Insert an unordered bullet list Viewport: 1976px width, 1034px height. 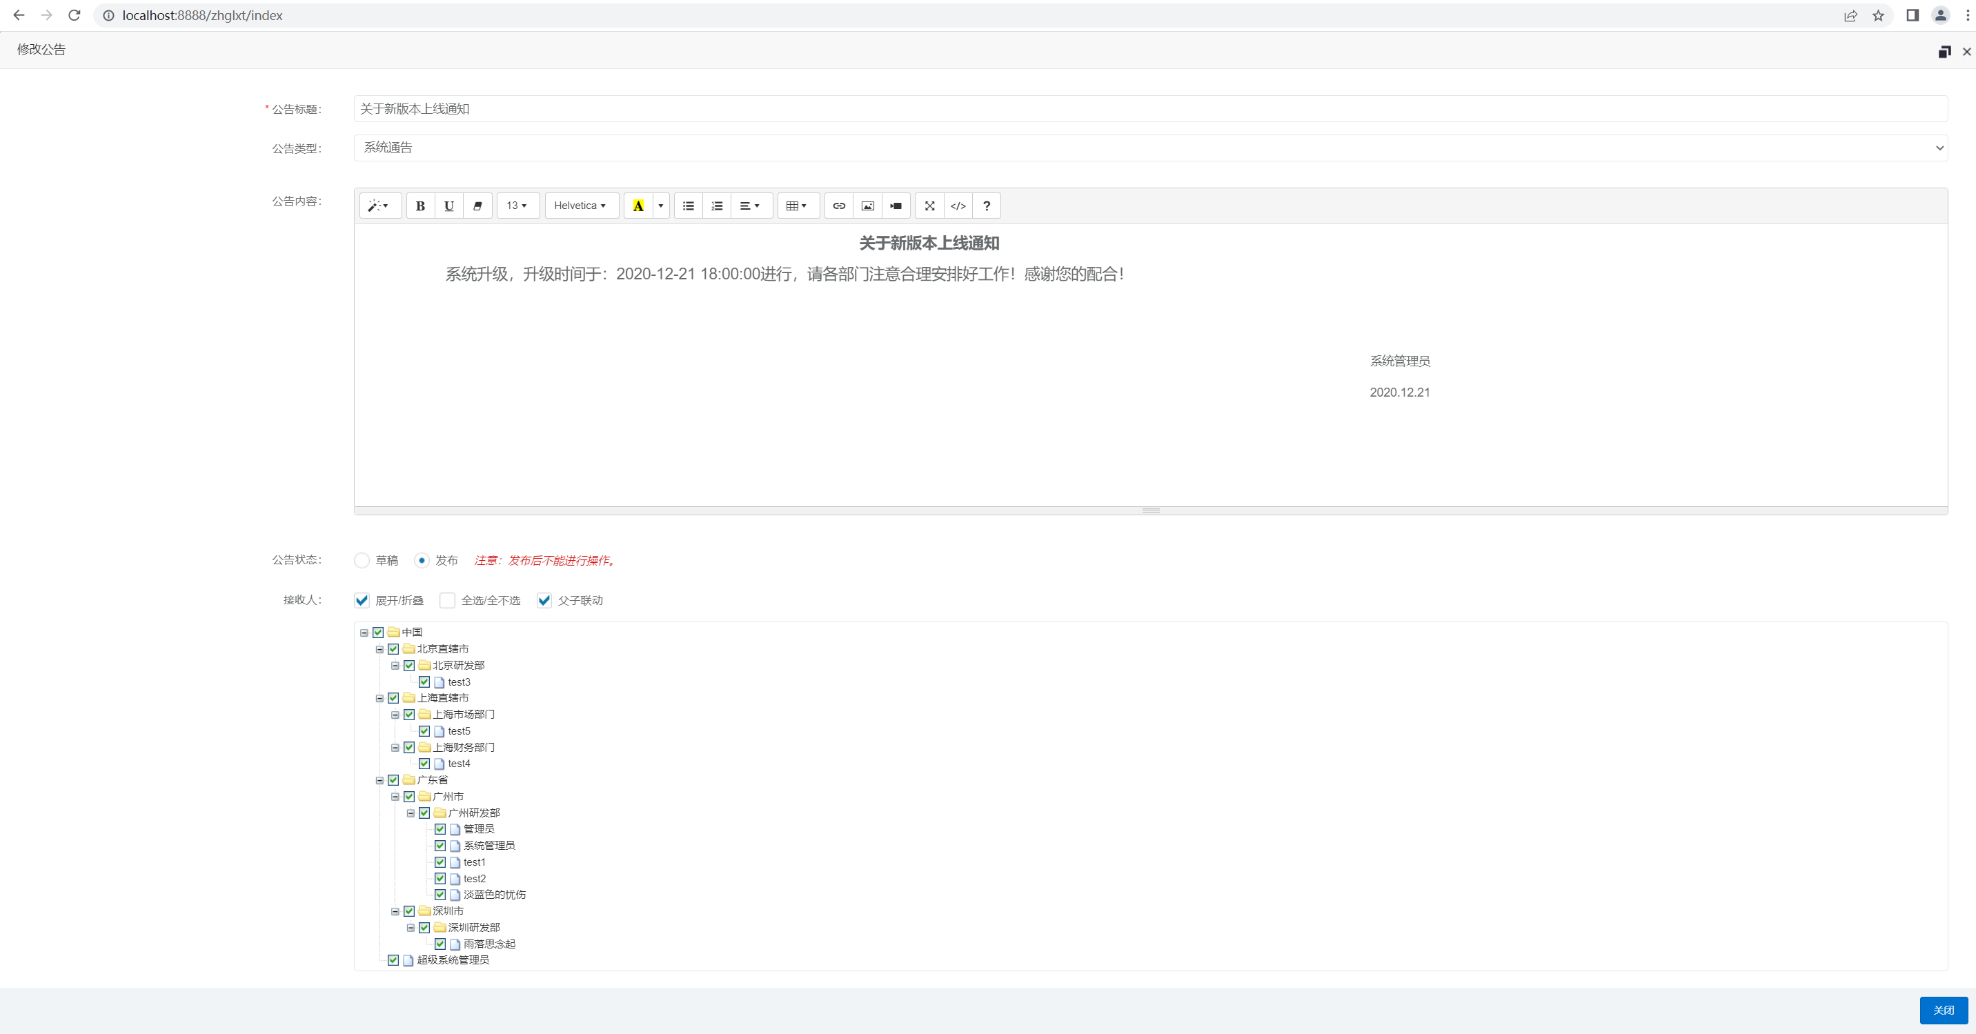[x=688, y=206]
